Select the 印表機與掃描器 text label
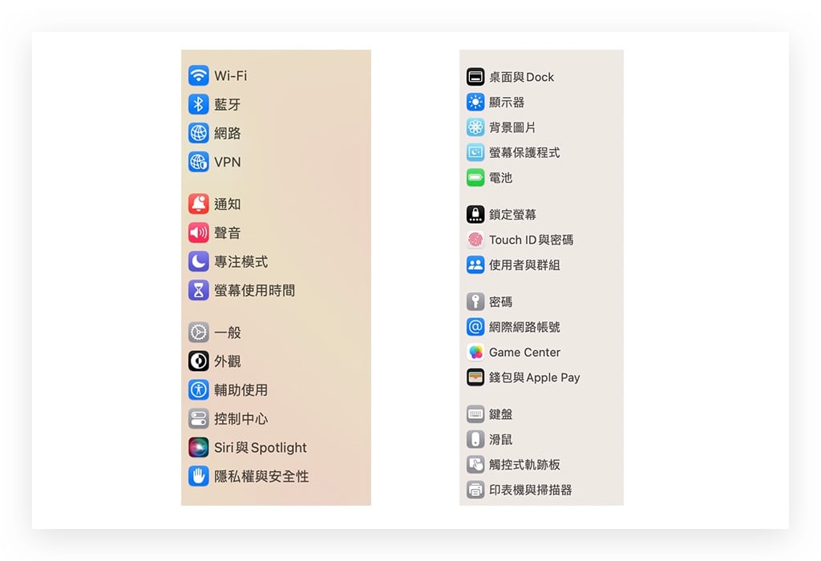Screen dimensions: 821x561 (531, 490)
